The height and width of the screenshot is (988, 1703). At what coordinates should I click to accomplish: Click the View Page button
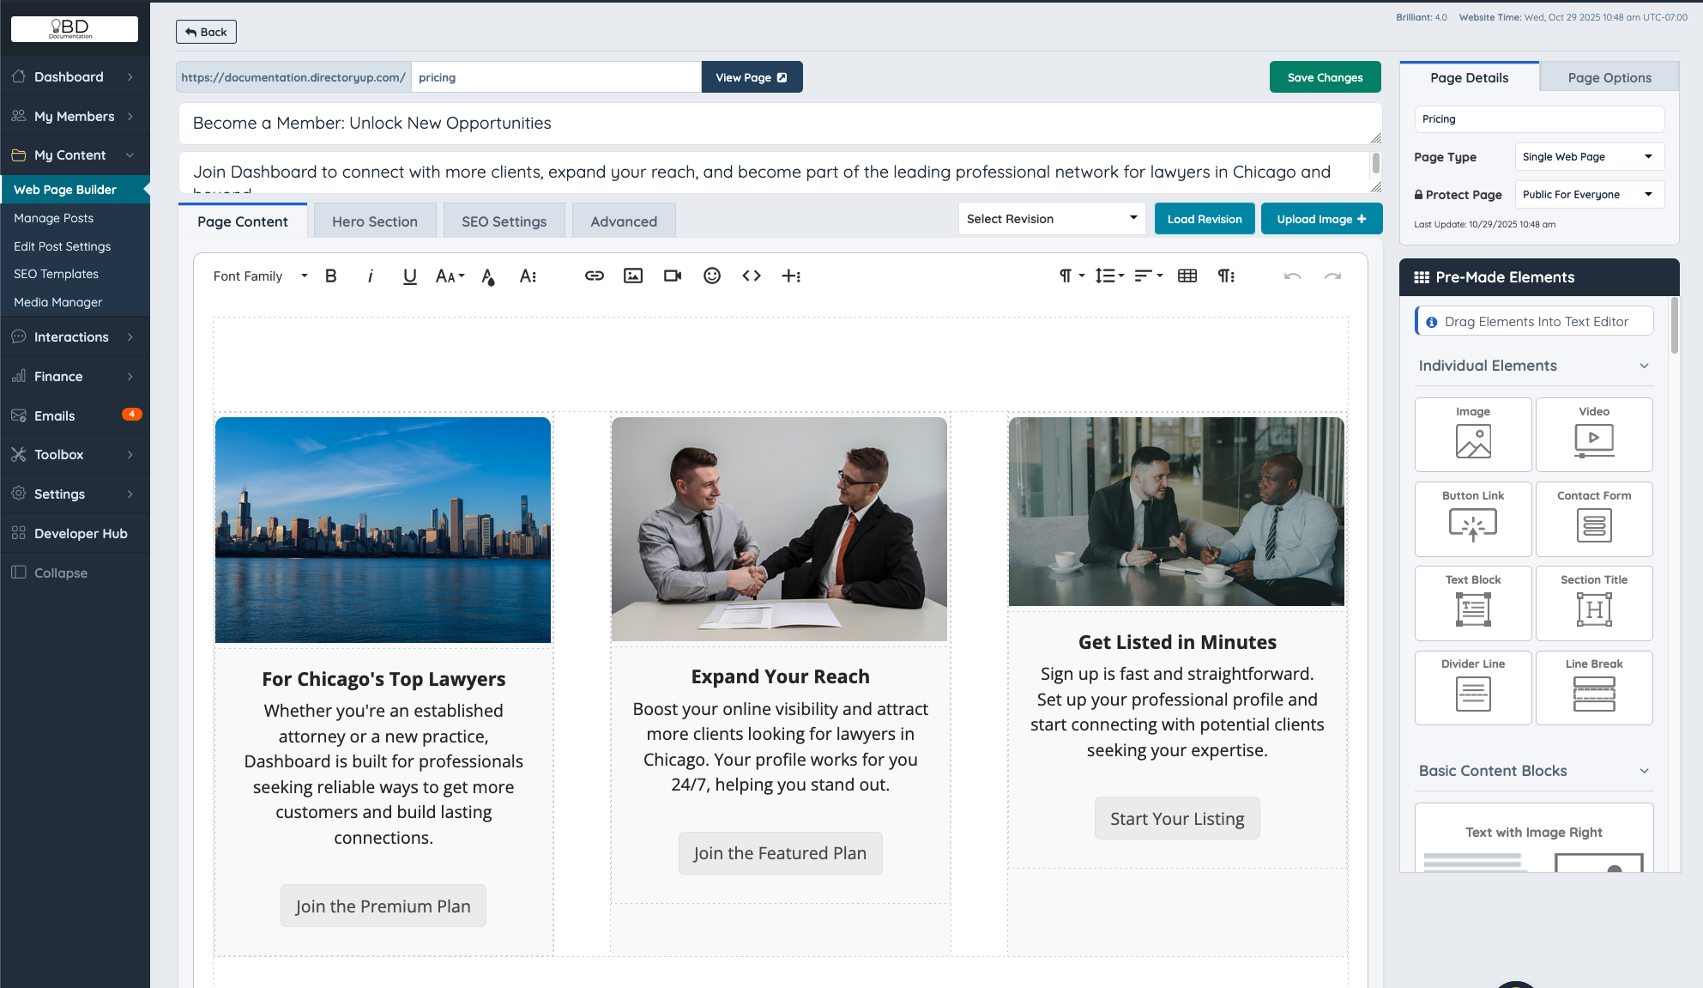point(751,77)
